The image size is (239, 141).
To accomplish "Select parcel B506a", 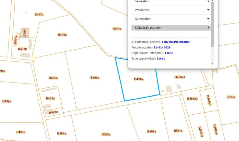I will (152, 132).
